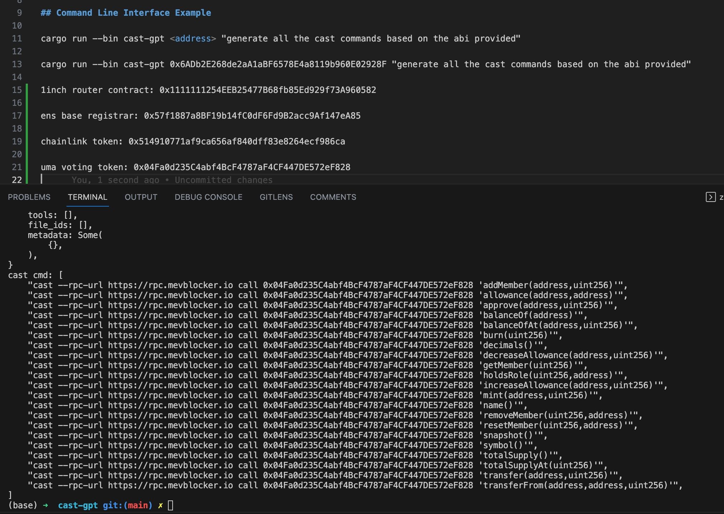Click the holdsRole(uint256,address) cast command
Screen dimensions: 724x514
(x=328, y=375)
